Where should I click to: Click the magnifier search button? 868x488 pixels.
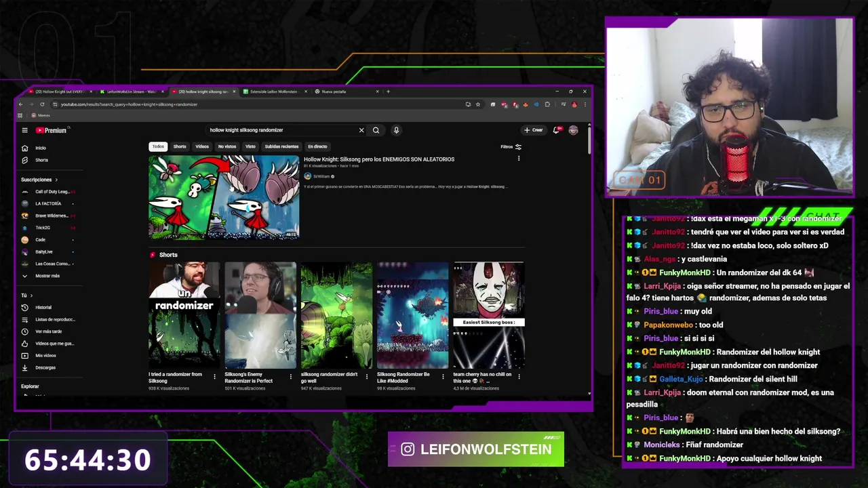pos(376,130)
